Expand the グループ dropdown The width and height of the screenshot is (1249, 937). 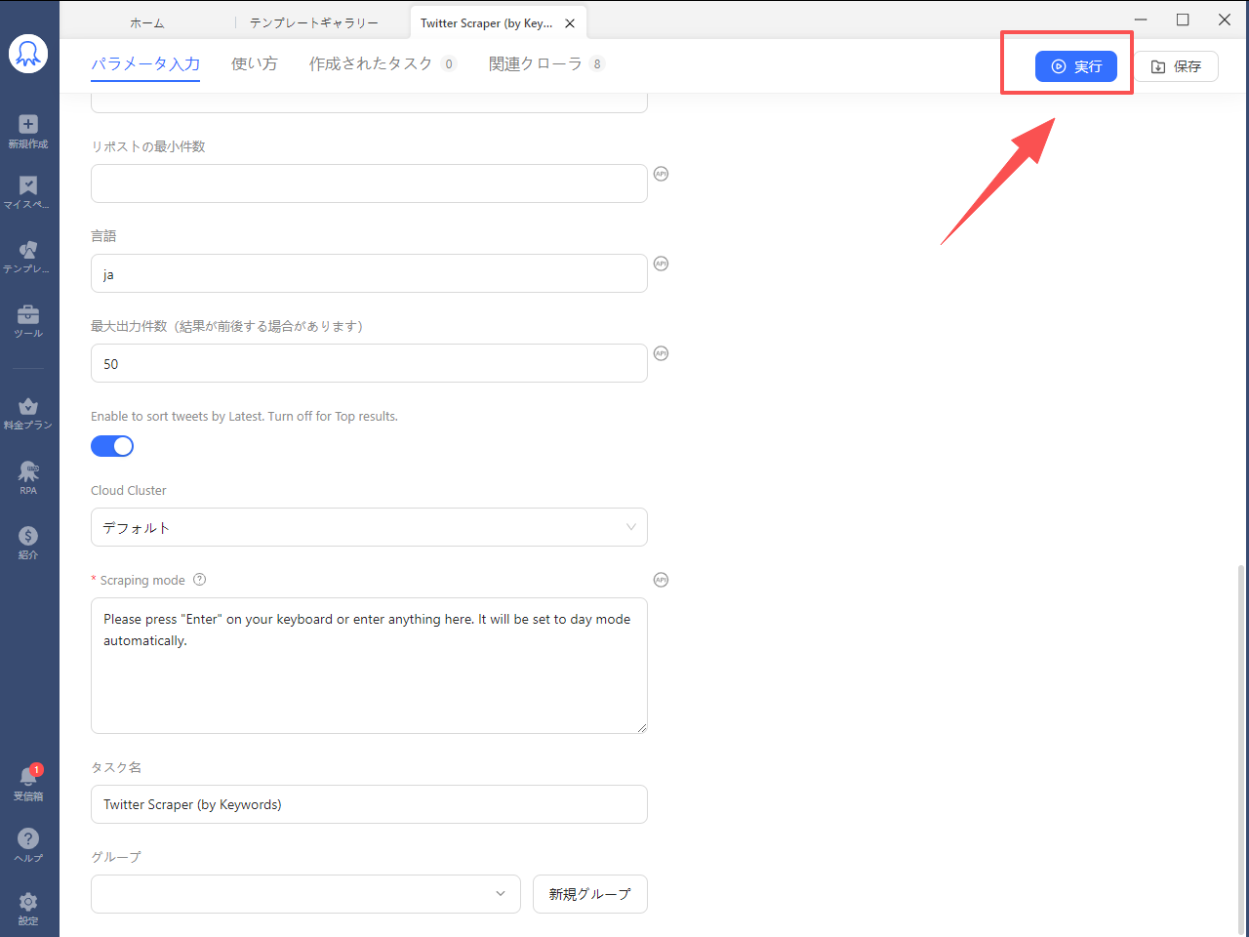point(306,894)
